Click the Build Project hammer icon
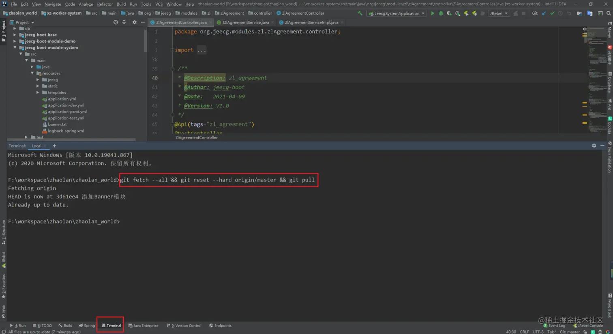 360,13
